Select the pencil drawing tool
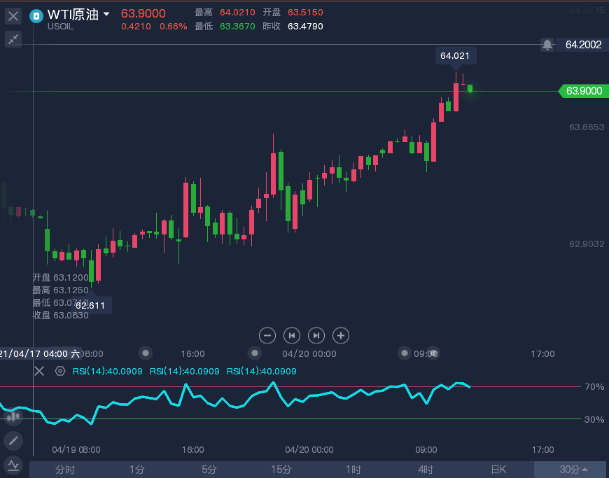The height and width of the screenshot is (478, 609). pyautogui.click(x=13, y=440)
